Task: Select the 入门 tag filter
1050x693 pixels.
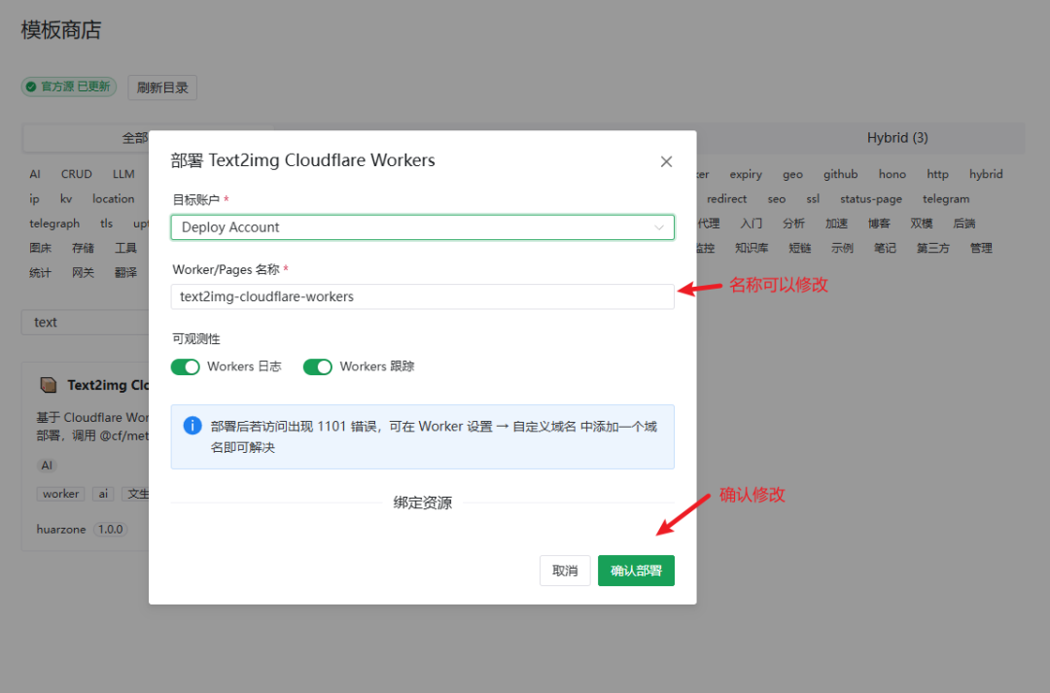Action: click(752, 224)
